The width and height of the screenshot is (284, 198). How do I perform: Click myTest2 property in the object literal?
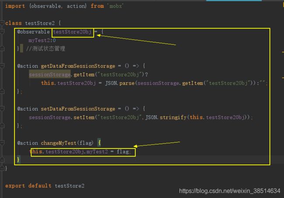(39, 40)
